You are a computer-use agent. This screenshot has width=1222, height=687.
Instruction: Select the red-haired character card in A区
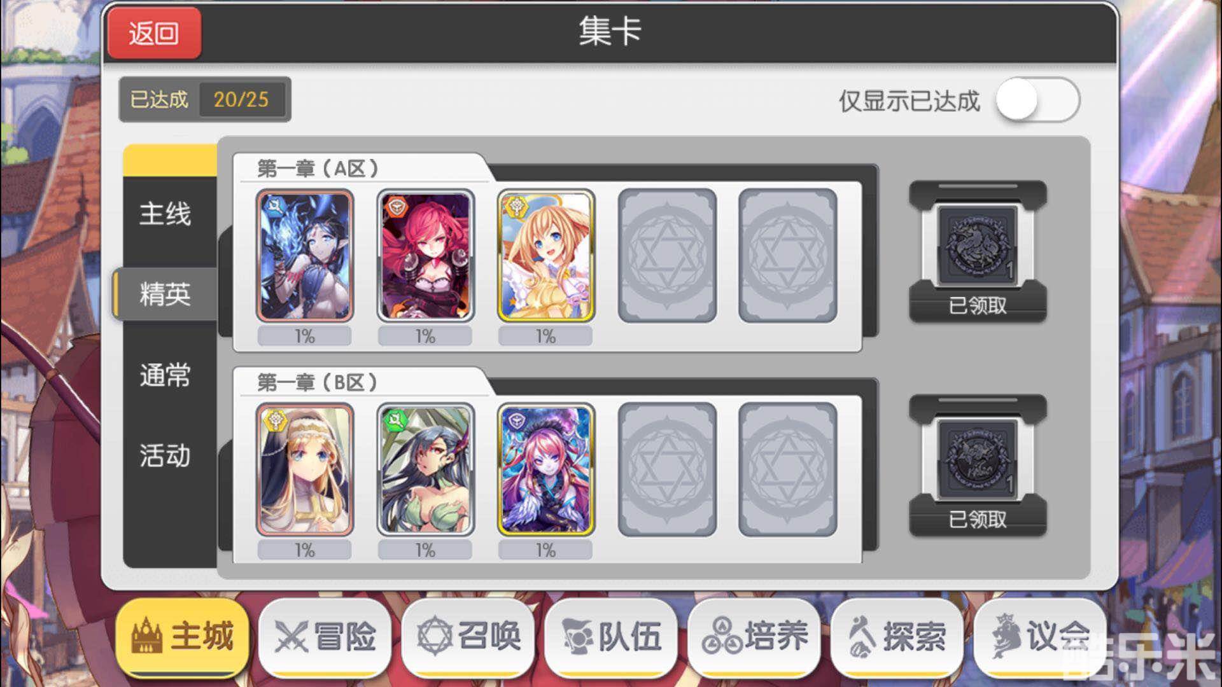425,256
